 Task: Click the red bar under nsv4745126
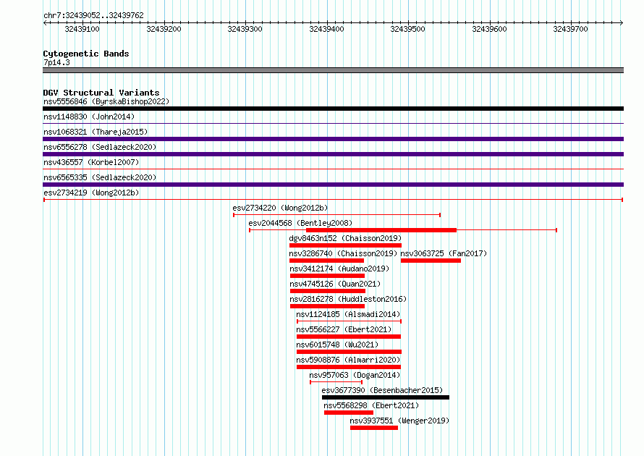tap(328, 291)
